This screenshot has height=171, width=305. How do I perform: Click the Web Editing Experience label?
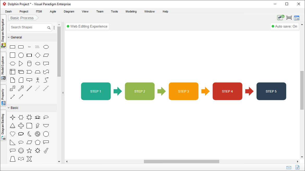(87, 26)
